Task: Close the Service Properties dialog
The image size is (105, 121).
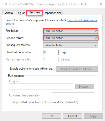Action: point(101,4)
